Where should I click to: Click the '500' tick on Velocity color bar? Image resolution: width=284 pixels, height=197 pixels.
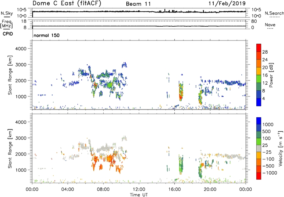click(x=267, y=132)
